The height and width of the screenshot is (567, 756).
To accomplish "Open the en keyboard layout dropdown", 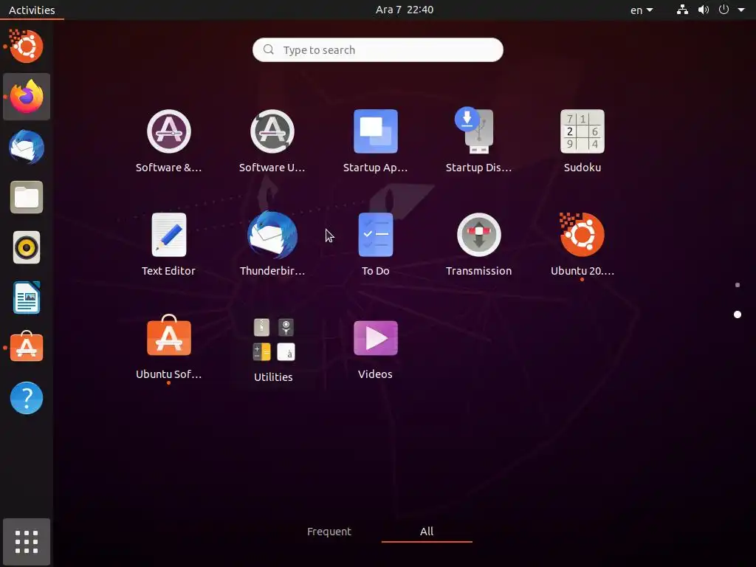I will [642, 10].
